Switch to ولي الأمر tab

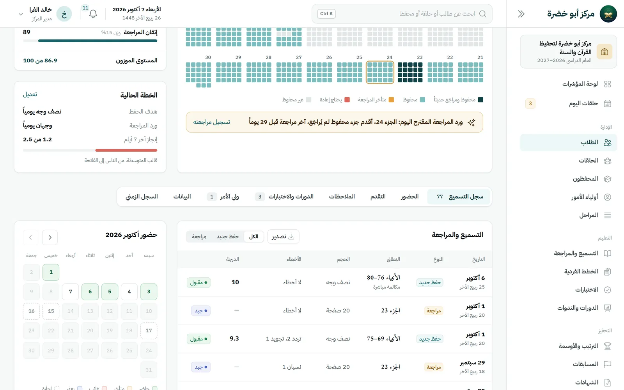pyautogui.click(x=223, y=197)
